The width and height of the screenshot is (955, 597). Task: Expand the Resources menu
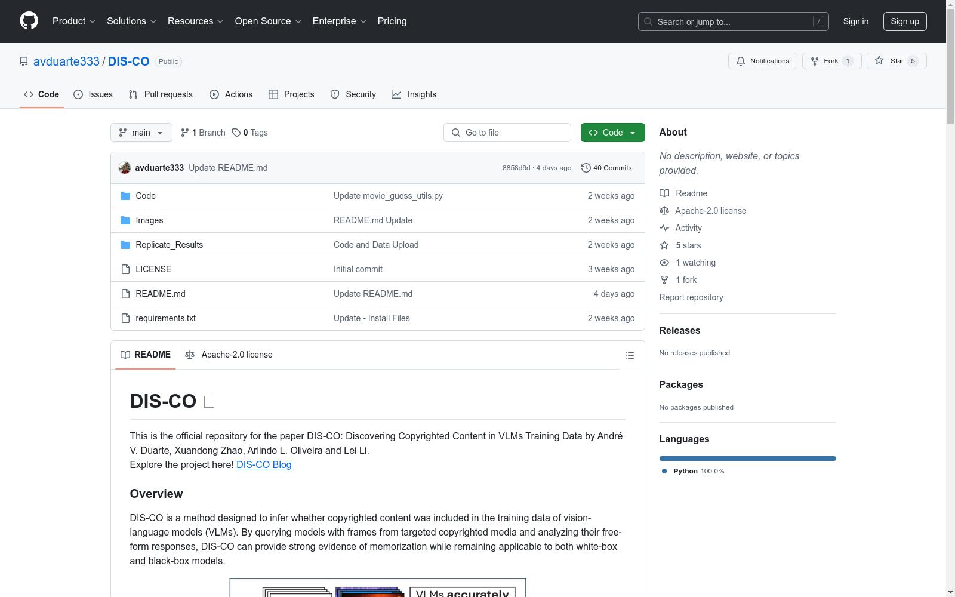pyautogui.click(x=196, y=21)
